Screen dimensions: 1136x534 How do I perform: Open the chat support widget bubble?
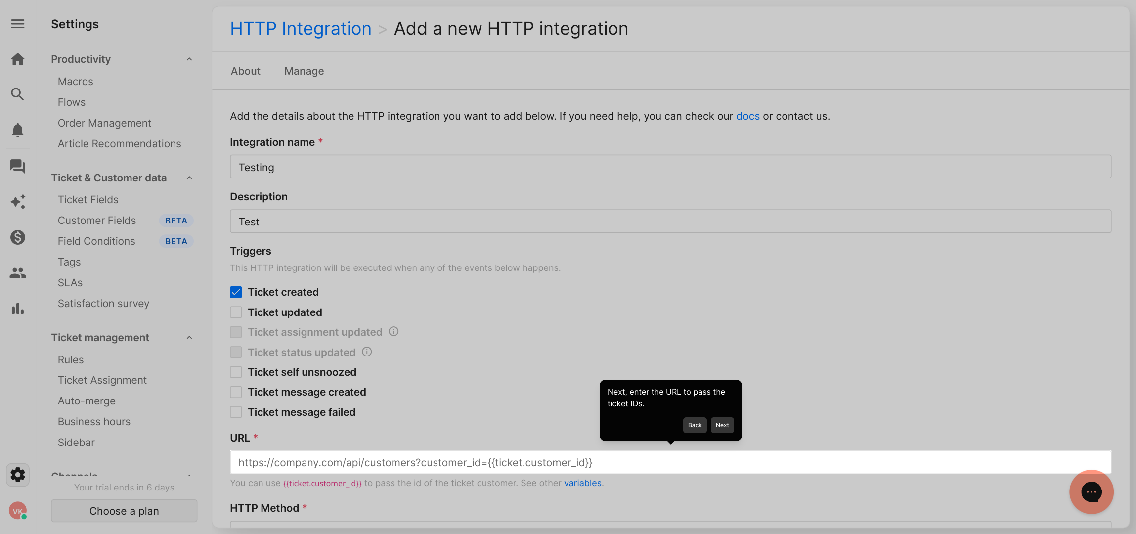click(1092, 492)
